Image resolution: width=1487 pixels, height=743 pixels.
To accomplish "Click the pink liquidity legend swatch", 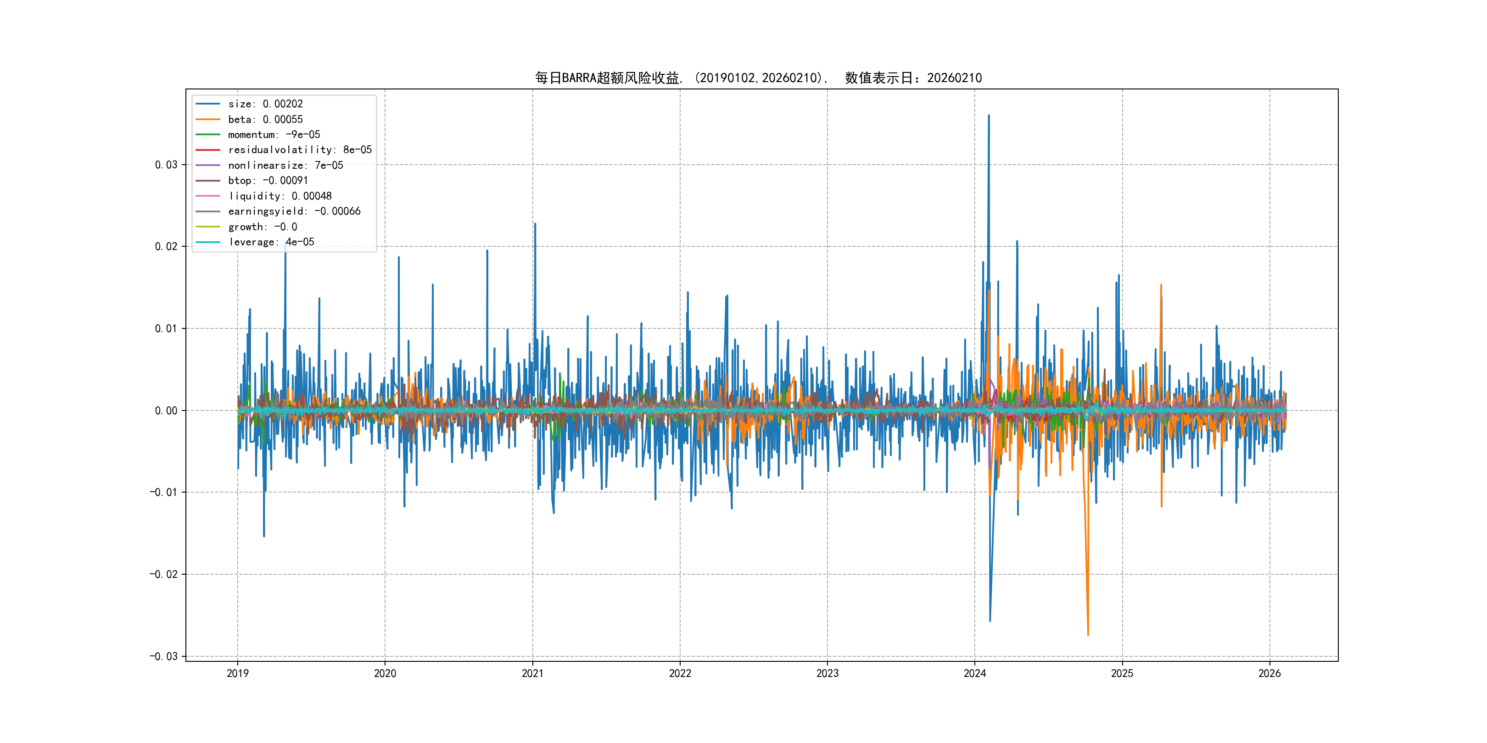I will [208, 196].
